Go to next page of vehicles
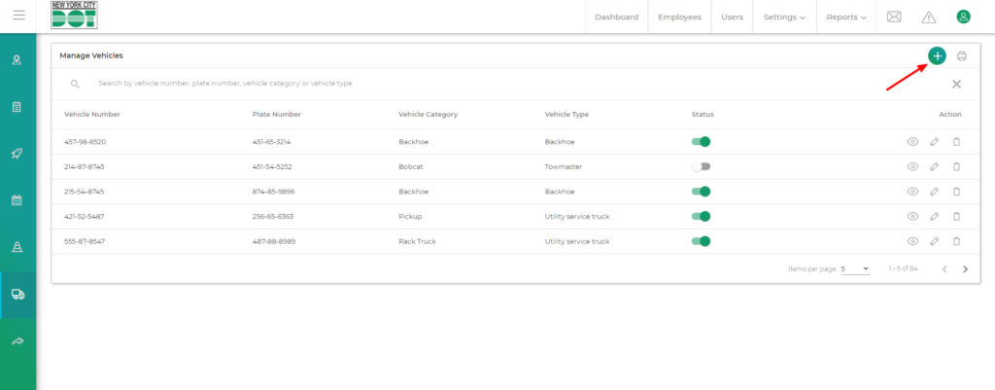995x390 pixels. [965, 268]
